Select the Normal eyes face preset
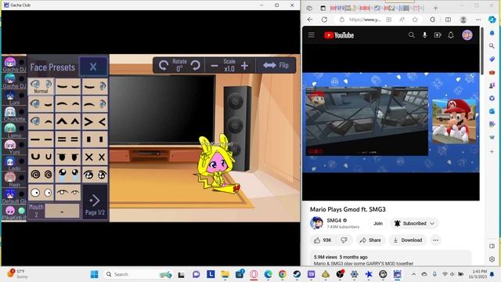This screenshot has width=501, height=282. 41,86
